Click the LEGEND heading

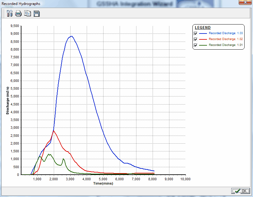[x=203, y=28]
